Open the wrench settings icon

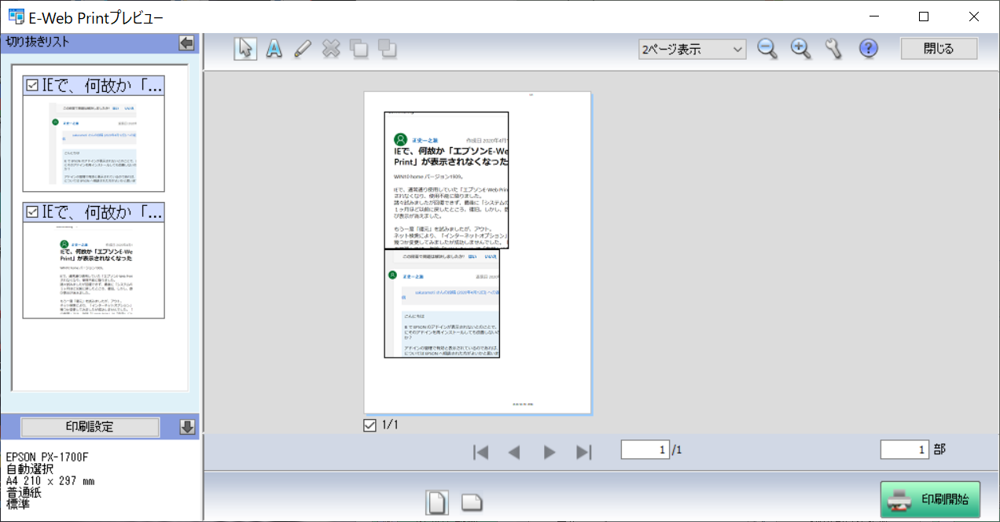pos(834,49)
